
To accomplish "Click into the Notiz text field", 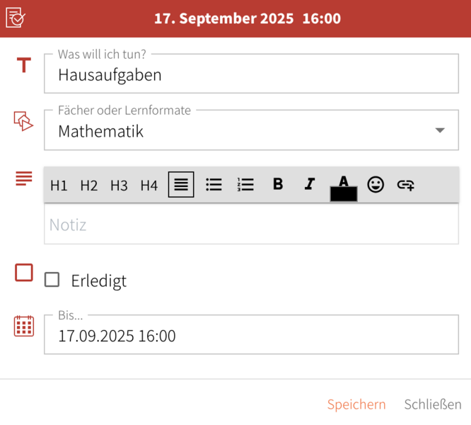I will click(x=251, y=225).
